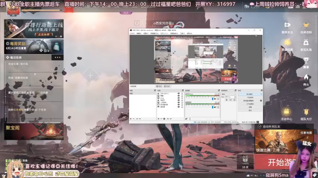The width and height of the screenshot is (318, 178).
Task: Click 退出 button in OBS controls
Action: click(x=250, y=110)
